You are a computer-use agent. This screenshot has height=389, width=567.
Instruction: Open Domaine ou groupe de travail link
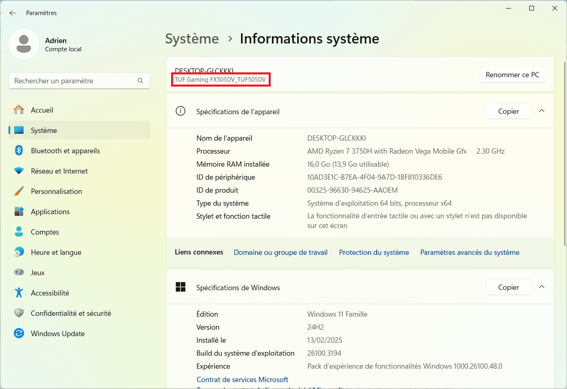280,252
